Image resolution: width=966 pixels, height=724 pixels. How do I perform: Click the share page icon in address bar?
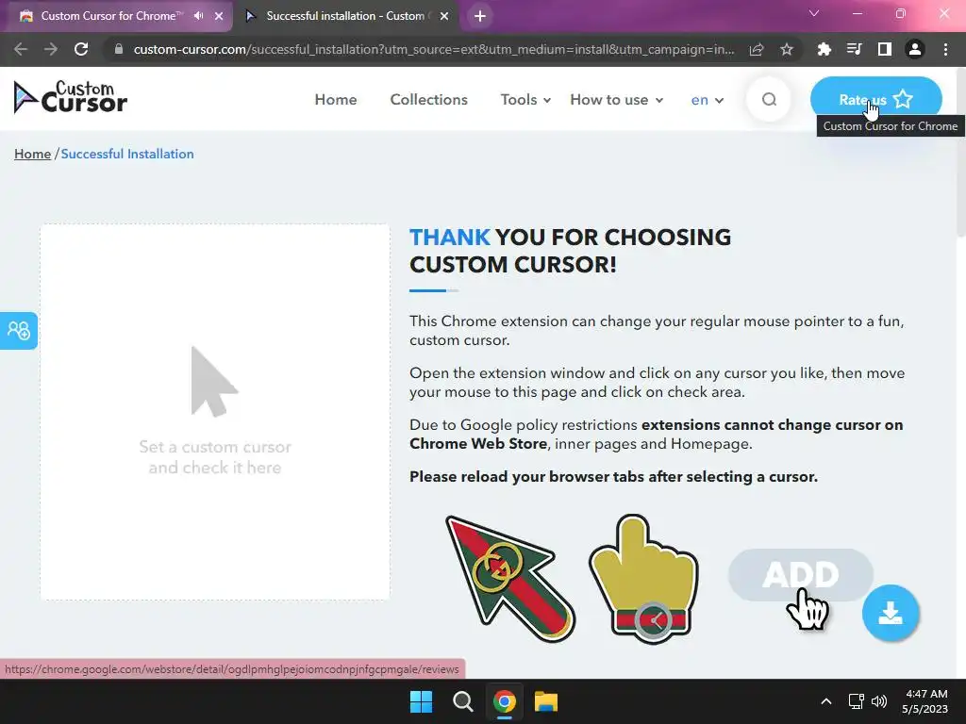tap(757, 49)
